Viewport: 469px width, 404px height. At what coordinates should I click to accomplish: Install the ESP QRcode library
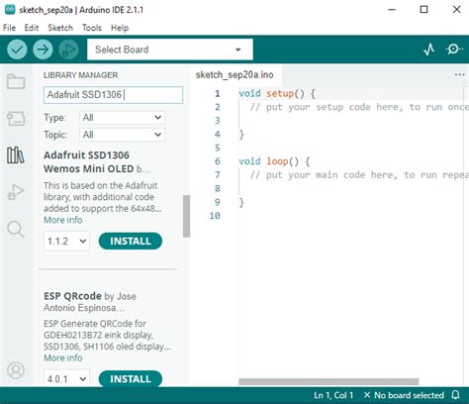pyautogui.click(x=131, y=378)
